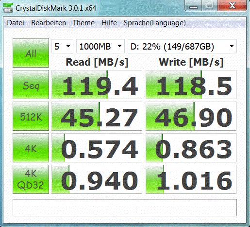Start the 4K QD32 benchmark test

31,179
